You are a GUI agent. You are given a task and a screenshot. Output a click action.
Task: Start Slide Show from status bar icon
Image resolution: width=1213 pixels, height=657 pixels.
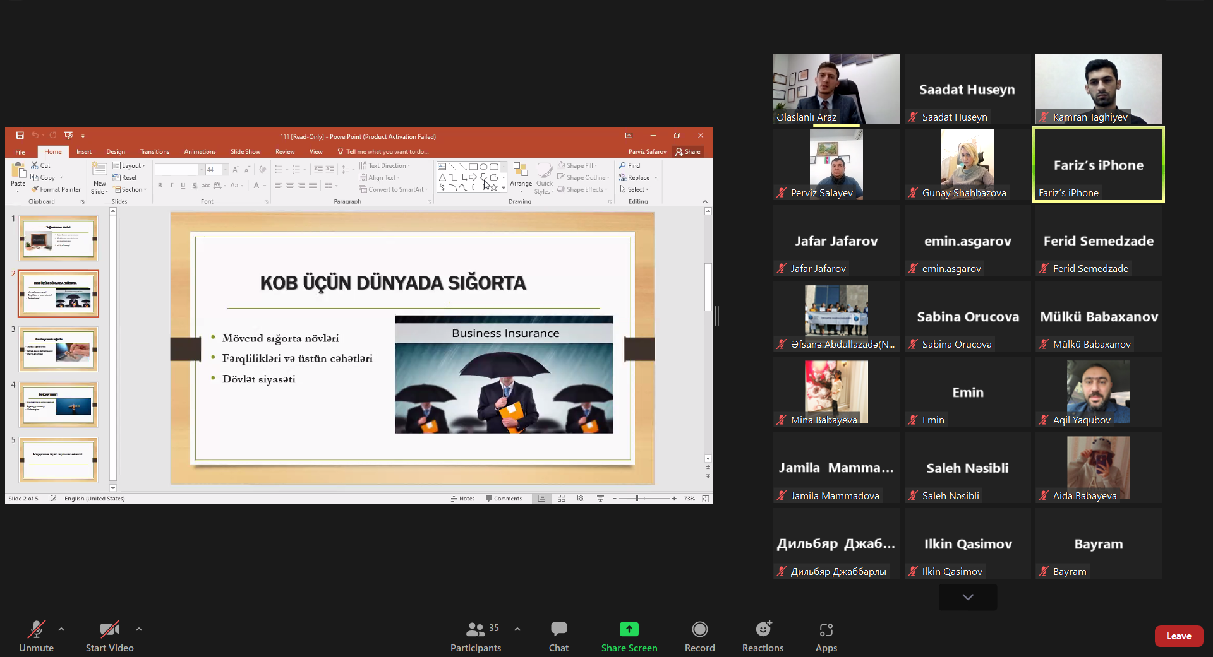pyautogui.click(x=600, y=499)
